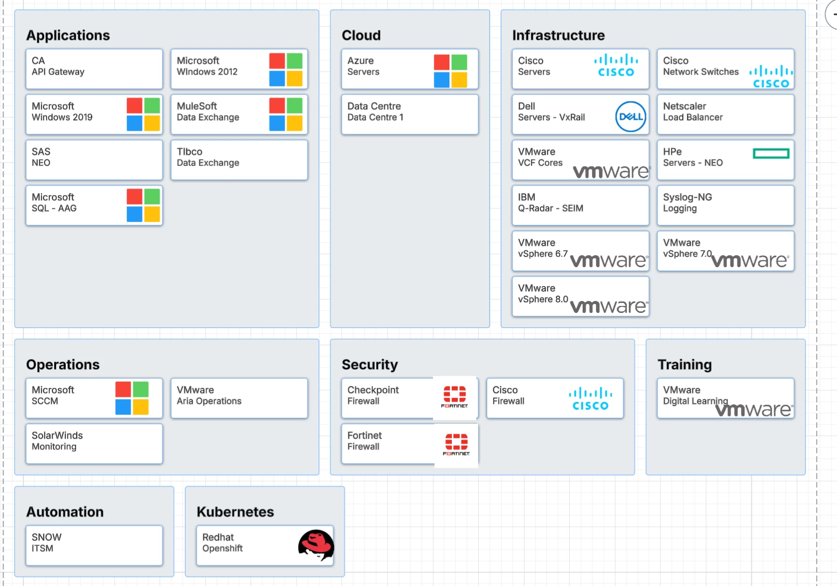Click the 'Servers - VxRail' text label
This screenshot has width=837, height=586.
[551, 117]
